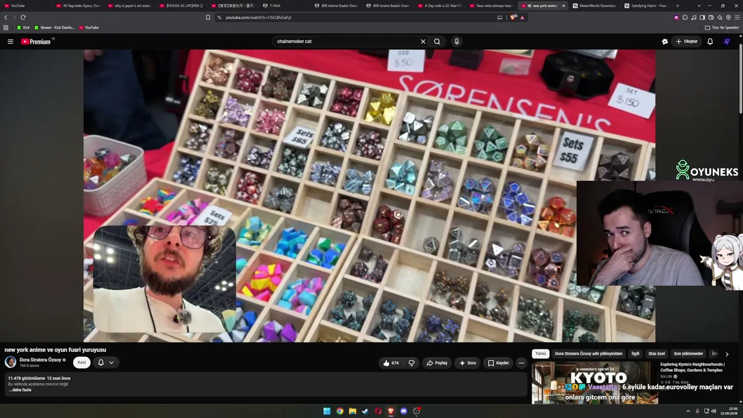Switch to A Day with a 22-Year browser tab
The image size is (743, 418).
(x=440, y=6)
